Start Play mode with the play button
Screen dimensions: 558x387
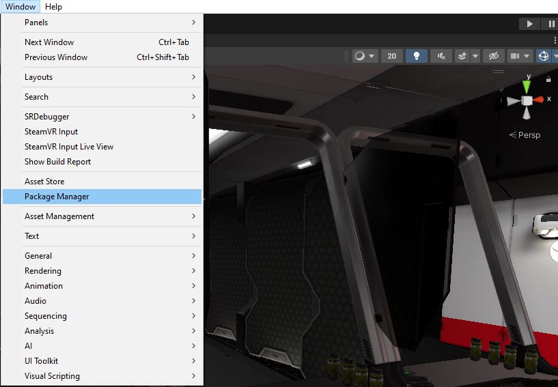[529, 24]
